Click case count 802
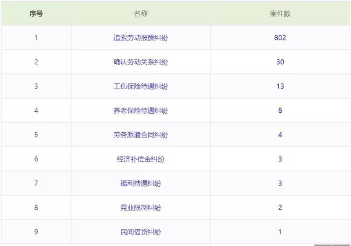The height and width of the screenshot is (246, 351). point(280,38)
